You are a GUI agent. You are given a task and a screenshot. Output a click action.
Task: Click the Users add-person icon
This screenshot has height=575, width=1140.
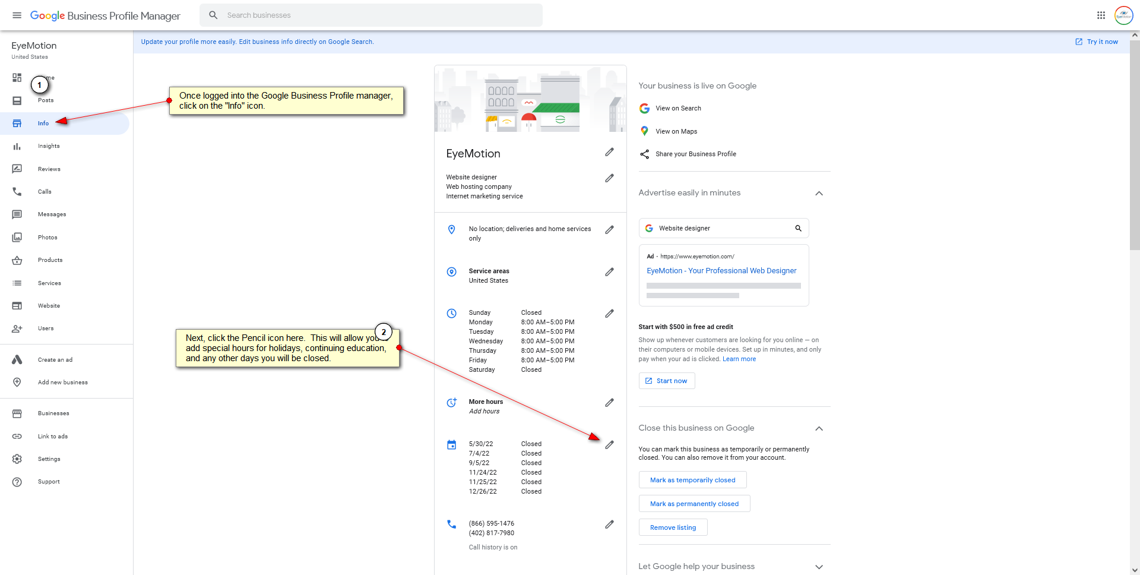[17, 328]
